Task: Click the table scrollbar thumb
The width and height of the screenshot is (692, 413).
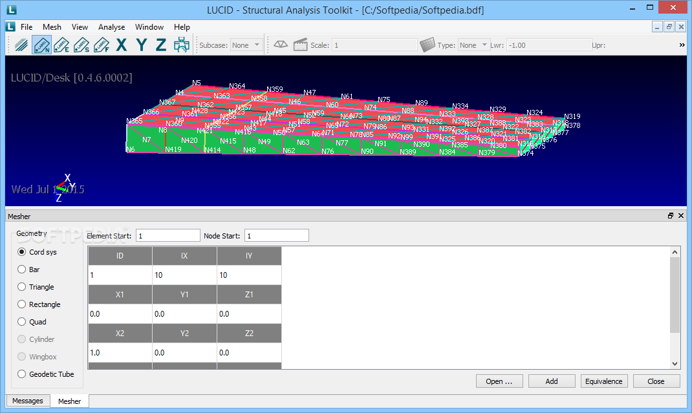Action: pos(675,295)
